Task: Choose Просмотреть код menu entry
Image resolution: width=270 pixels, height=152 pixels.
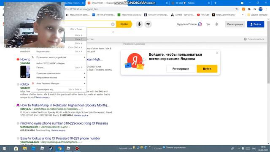Action: 59,90
